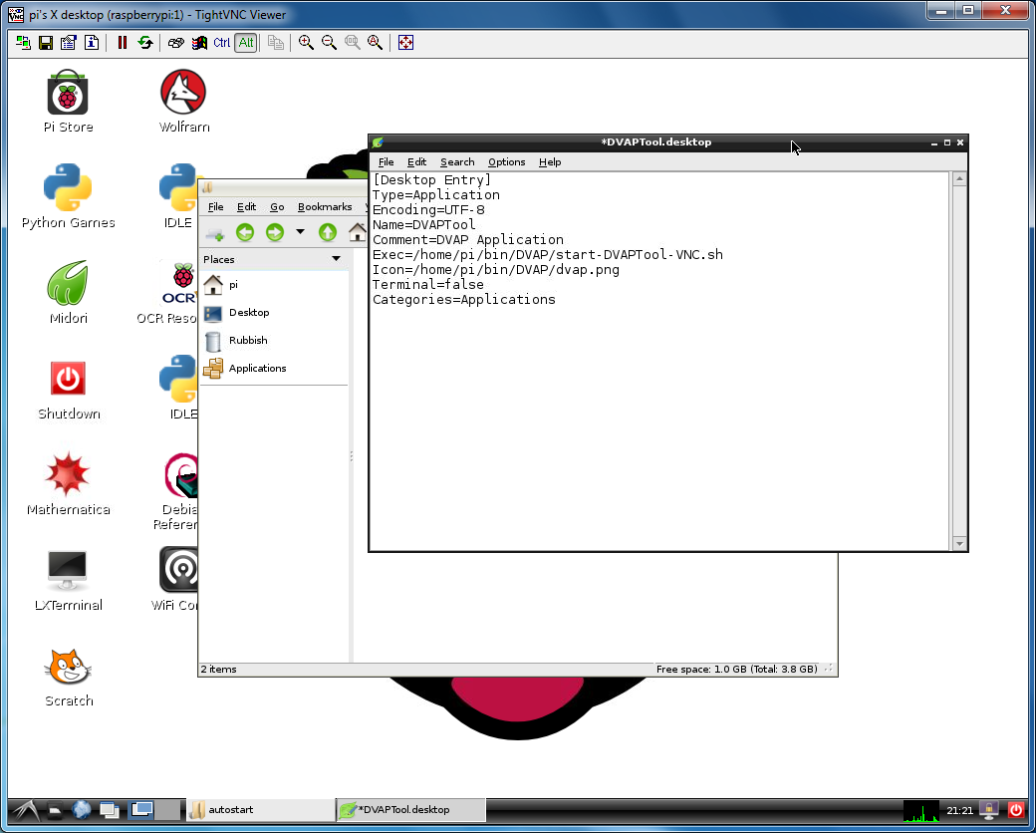Go to home folder via house toolbar icon
Image resolution: width=1036 pixels, height=833 pixels.
(x=358, y=232)
